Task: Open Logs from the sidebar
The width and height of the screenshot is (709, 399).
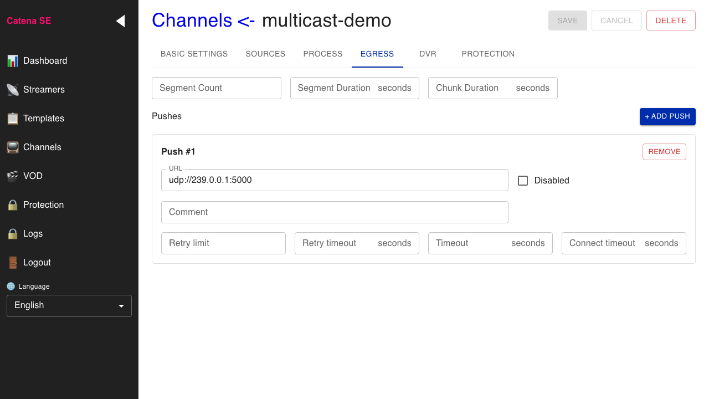Action: click(32, 233)
